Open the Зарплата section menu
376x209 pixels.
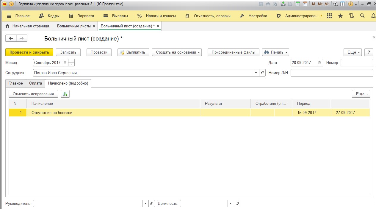(x=81, y=16)
